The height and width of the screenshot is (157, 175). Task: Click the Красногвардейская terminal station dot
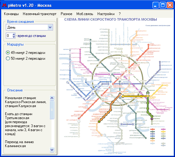[x=146, y=138]
